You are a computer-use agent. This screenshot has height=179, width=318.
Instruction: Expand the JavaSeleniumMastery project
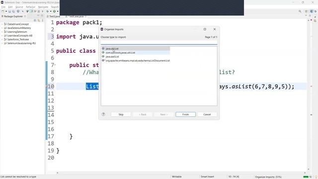tap(2, 28)
